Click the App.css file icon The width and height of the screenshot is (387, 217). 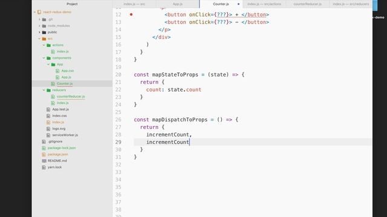[57, 71]
